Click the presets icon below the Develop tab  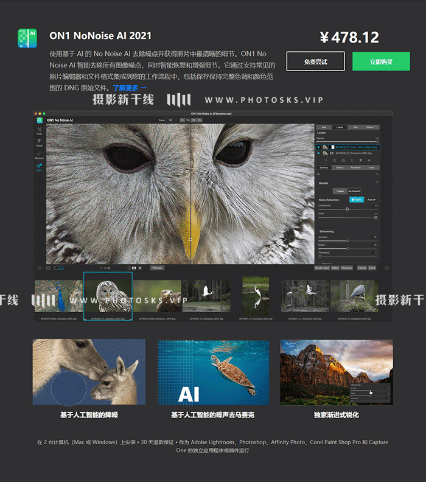(318, 174)
